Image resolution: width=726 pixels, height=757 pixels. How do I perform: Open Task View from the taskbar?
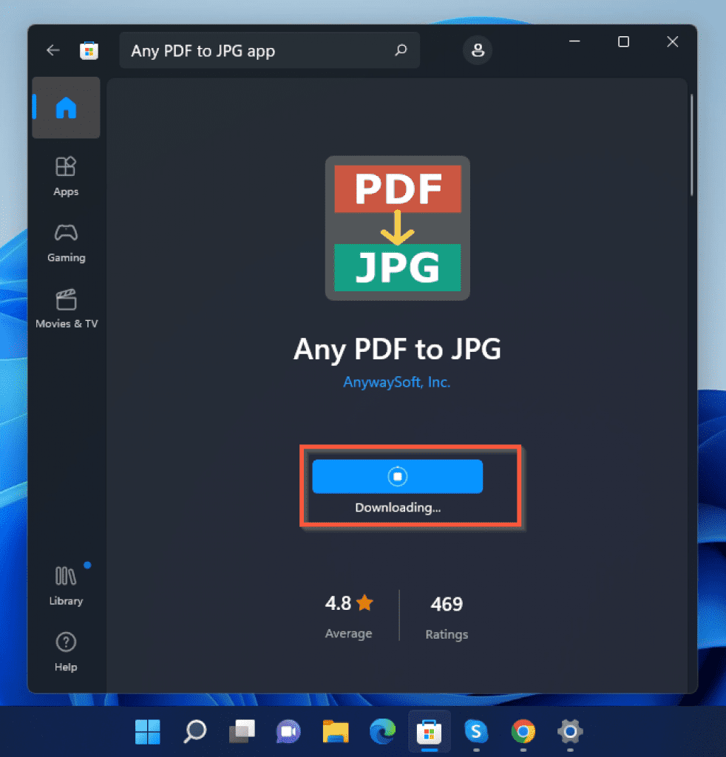(x=242, y=731)
